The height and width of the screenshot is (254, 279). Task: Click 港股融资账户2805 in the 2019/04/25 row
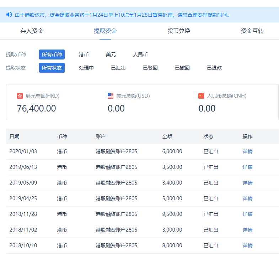click(116, 198)
